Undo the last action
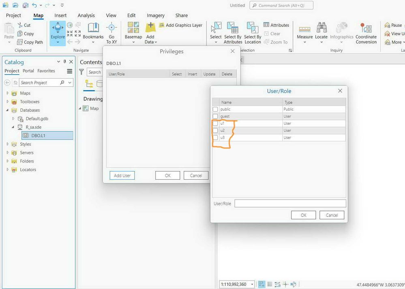Image resolution: width=405 pixels, height=289 pixels. (34, 5)
